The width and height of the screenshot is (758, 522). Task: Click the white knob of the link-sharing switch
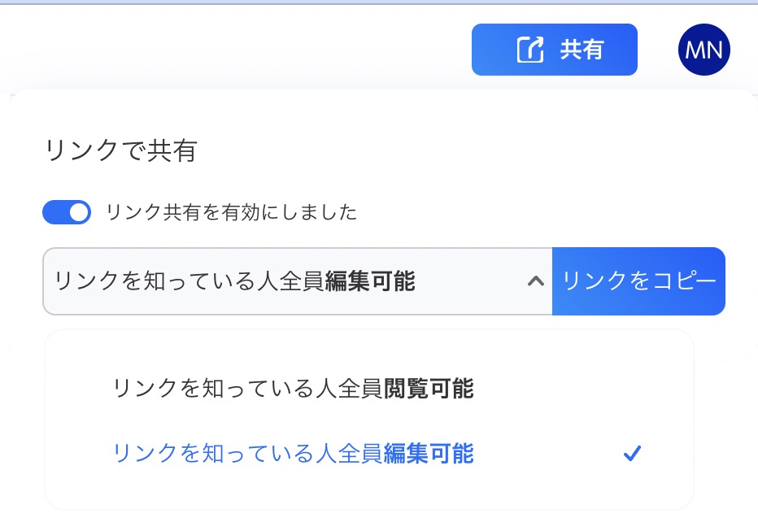point(78,213)
